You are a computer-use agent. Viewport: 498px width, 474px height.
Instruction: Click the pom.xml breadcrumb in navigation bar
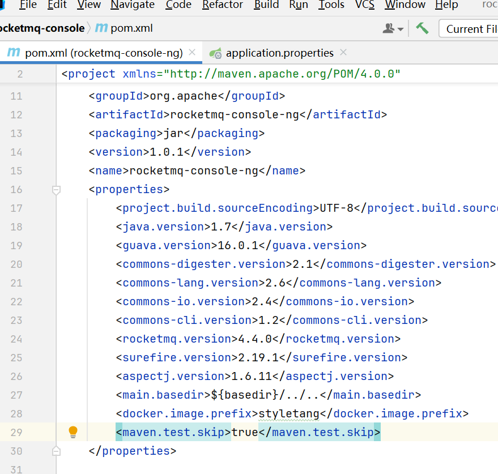coord(131,28)
